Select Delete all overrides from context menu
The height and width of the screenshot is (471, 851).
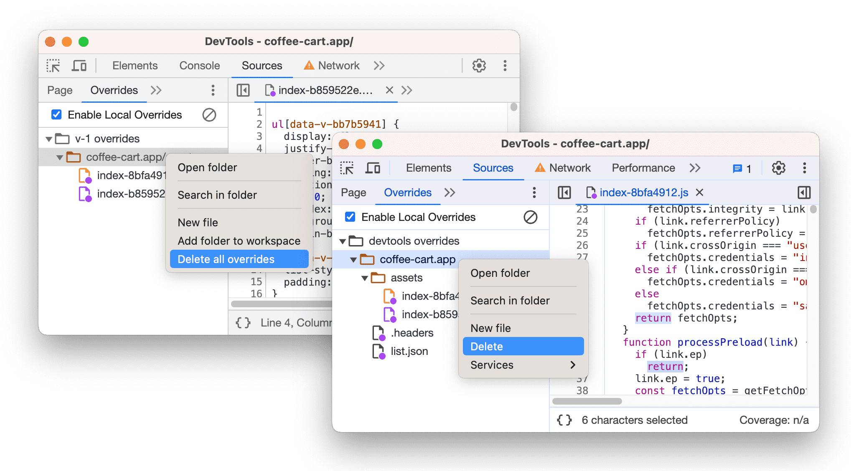pos(225,259)
